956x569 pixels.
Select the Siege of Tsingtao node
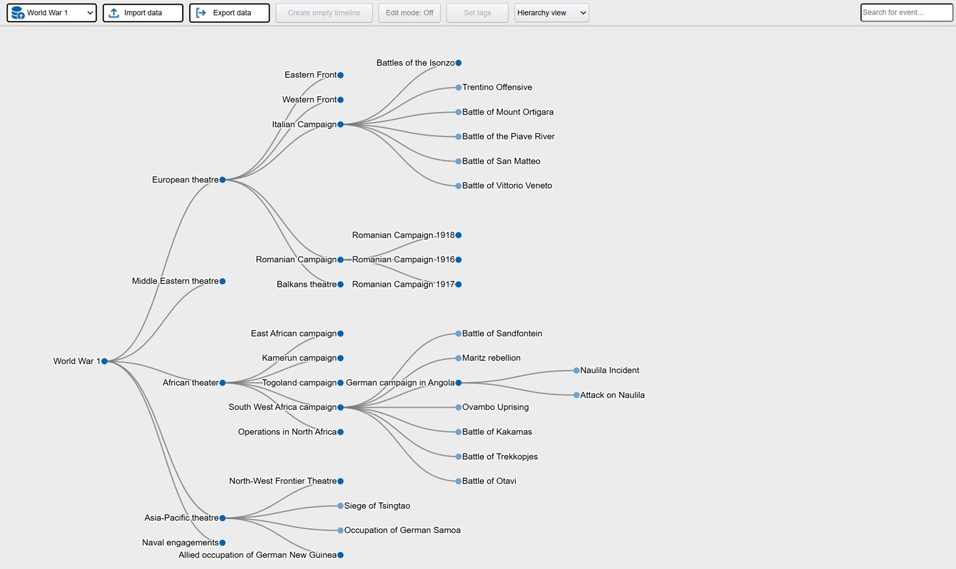(340, 506)
